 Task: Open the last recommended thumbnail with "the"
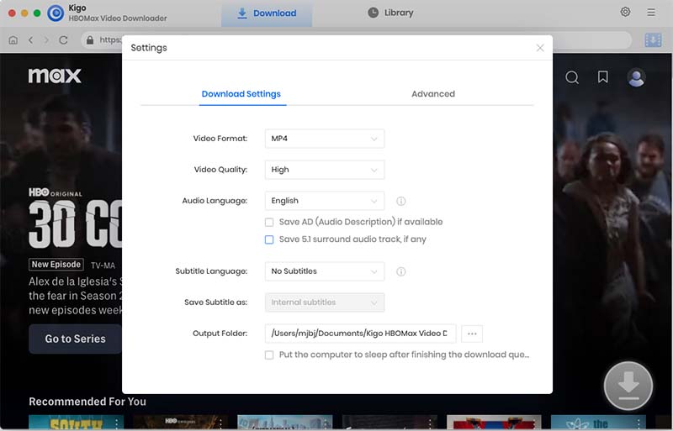point(599,423)
